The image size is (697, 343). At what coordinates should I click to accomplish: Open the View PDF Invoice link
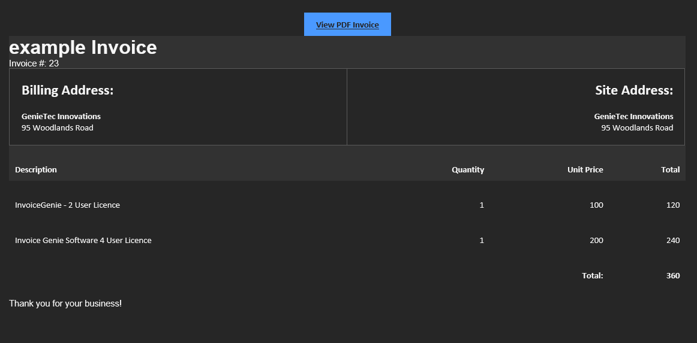(x=347, y=25)
